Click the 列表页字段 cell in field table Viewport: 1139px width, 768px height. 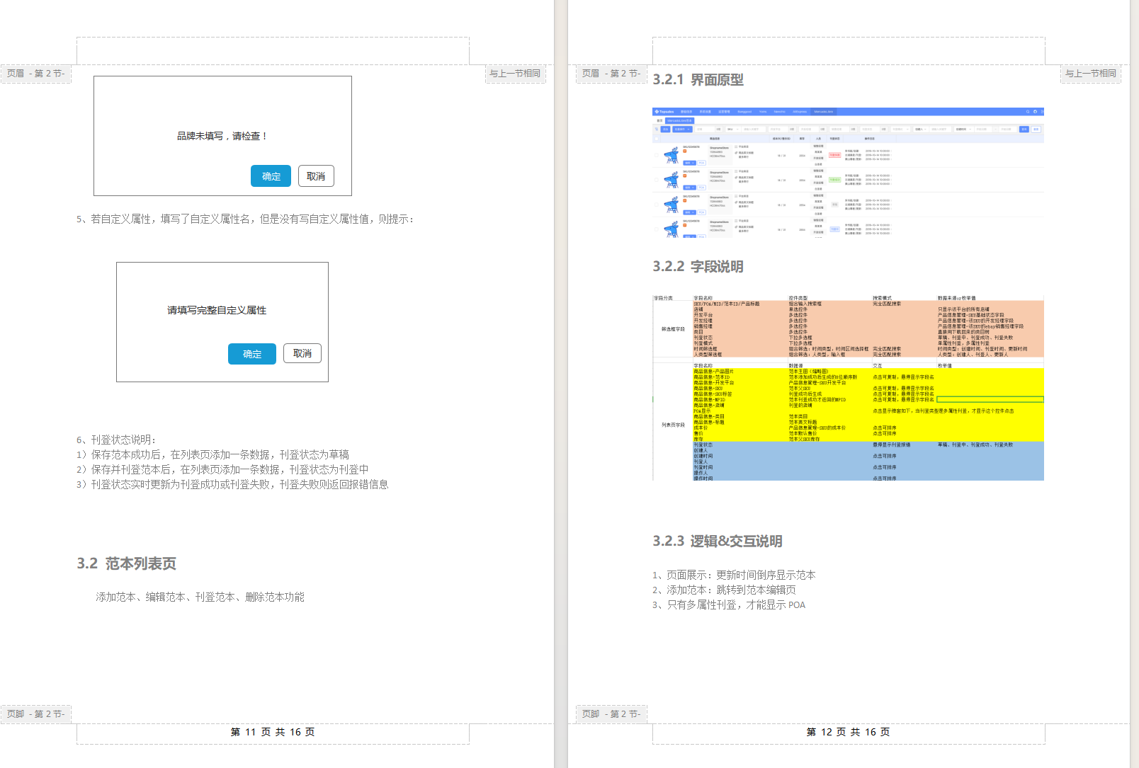point(673,425)
